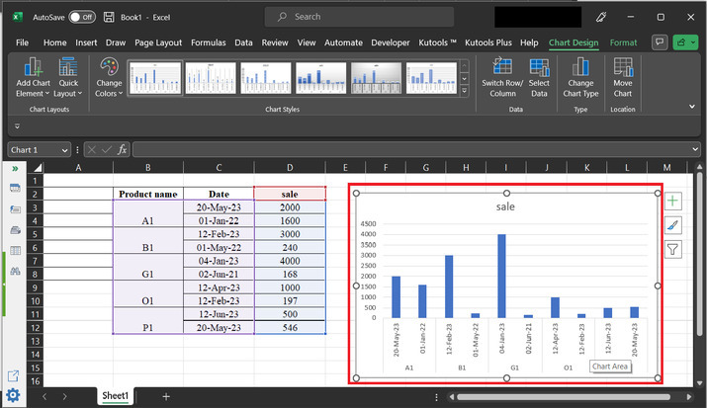Click the green plus Chart Elements button
The height and width of the screenshot is (408, 707).
(x=673, y=201)
